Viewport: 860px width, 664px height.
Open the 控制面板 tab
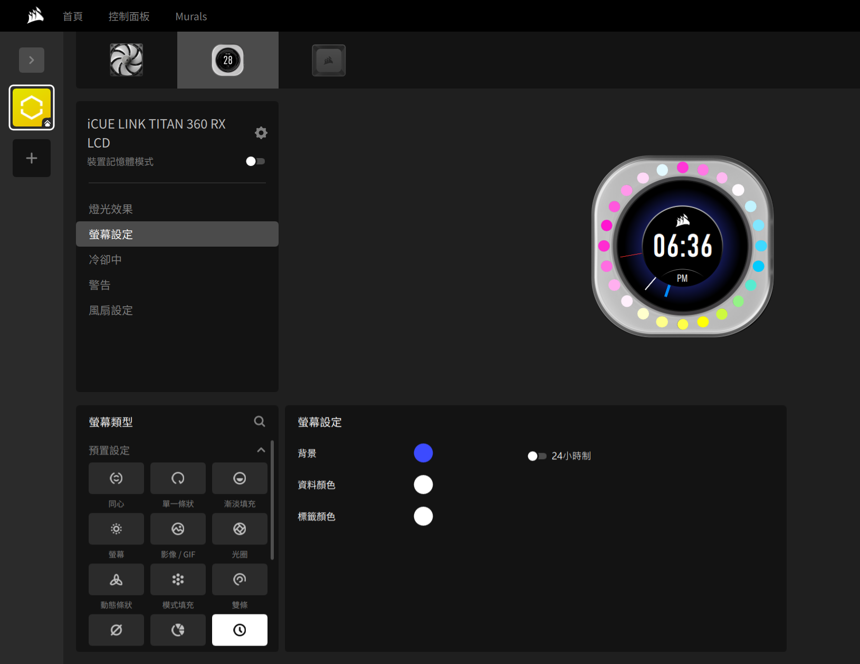129,16
